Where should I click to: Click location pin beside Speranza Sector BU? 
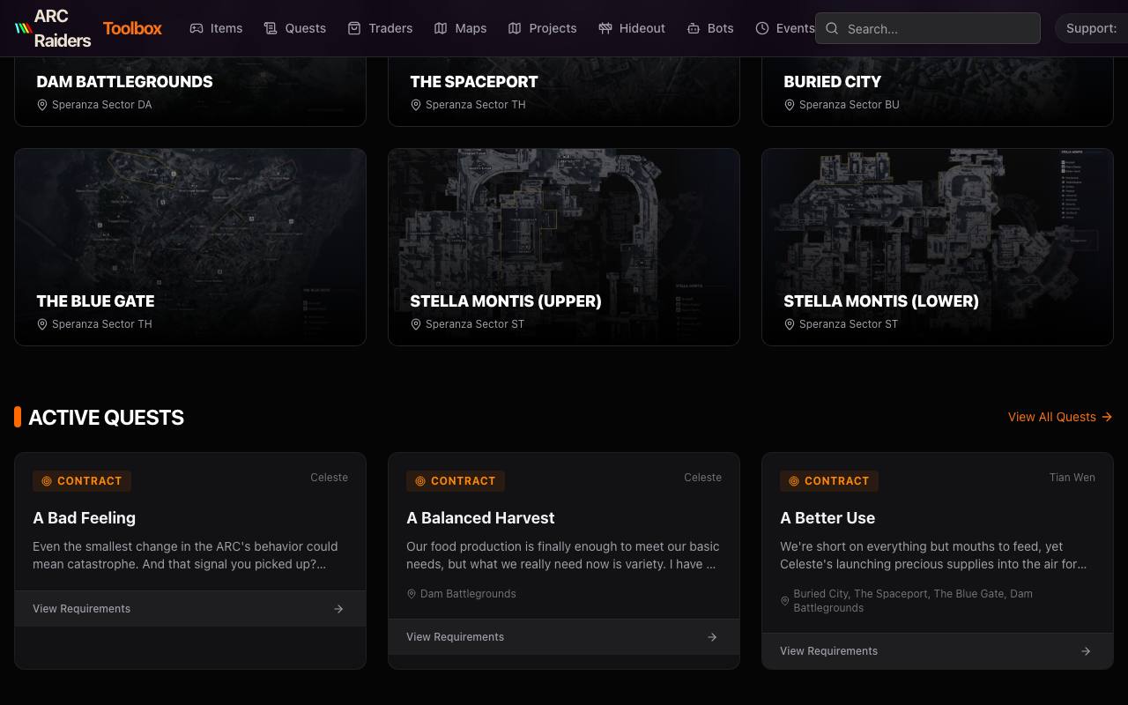tap(789, 105)
